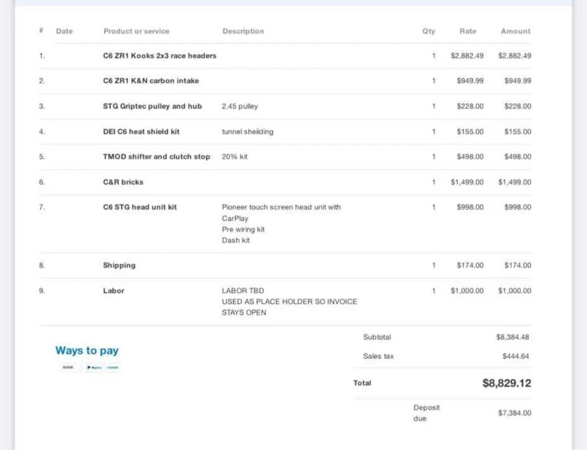Click row number 7 in the list
The image size is (587, 450).
click(x=42, y=207)
